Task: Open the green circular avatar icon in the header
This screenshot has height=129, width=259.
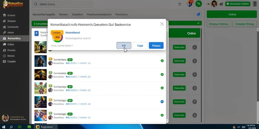Action: point(199,4)
